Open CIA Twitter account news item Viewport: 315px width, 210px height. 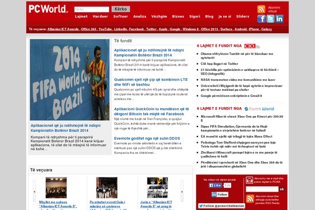[219, 64]
